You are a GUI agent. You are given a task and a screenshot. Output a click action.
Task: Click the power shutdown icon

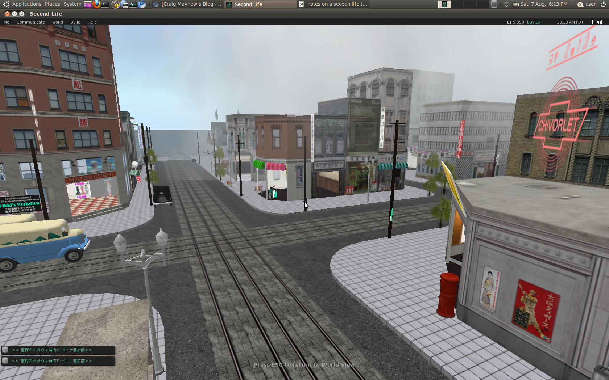tap(603, 4)
